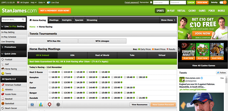Click NOT A MEMBER? JOIN NOW! button

tap(55, 11)
